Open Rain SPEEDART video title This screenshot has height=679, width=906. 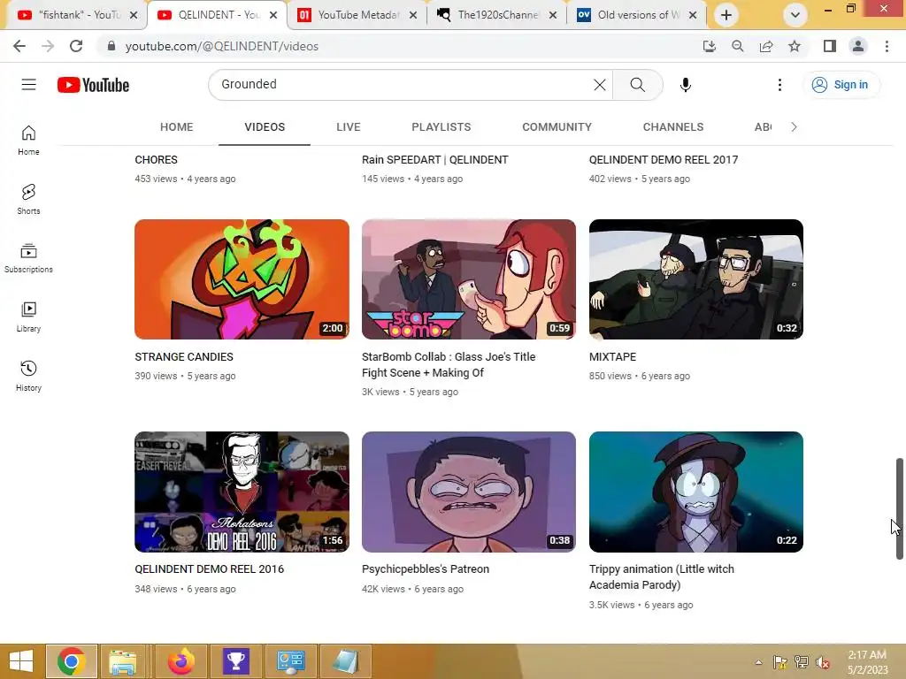tap(435, 160)
